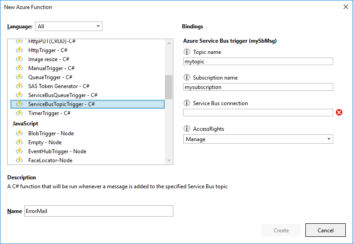
Task: Click the ManualTrigger - C# template icon
Action: 19,68
